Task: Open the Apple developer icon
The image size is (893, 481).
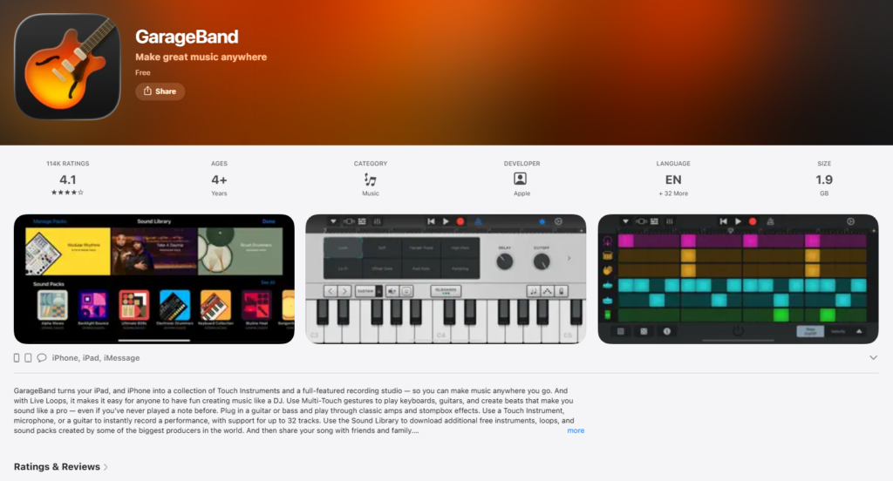Action: 520,179
